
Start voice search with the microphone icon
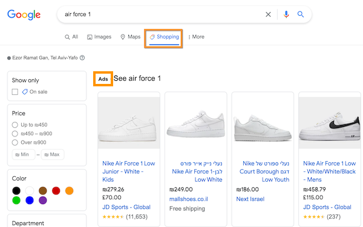(x=286, y=14)
